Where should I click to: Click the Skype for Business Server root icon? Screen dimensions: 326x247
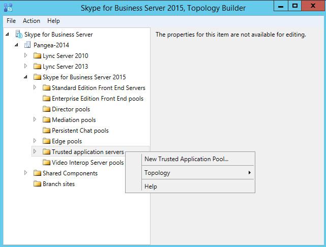19,34
